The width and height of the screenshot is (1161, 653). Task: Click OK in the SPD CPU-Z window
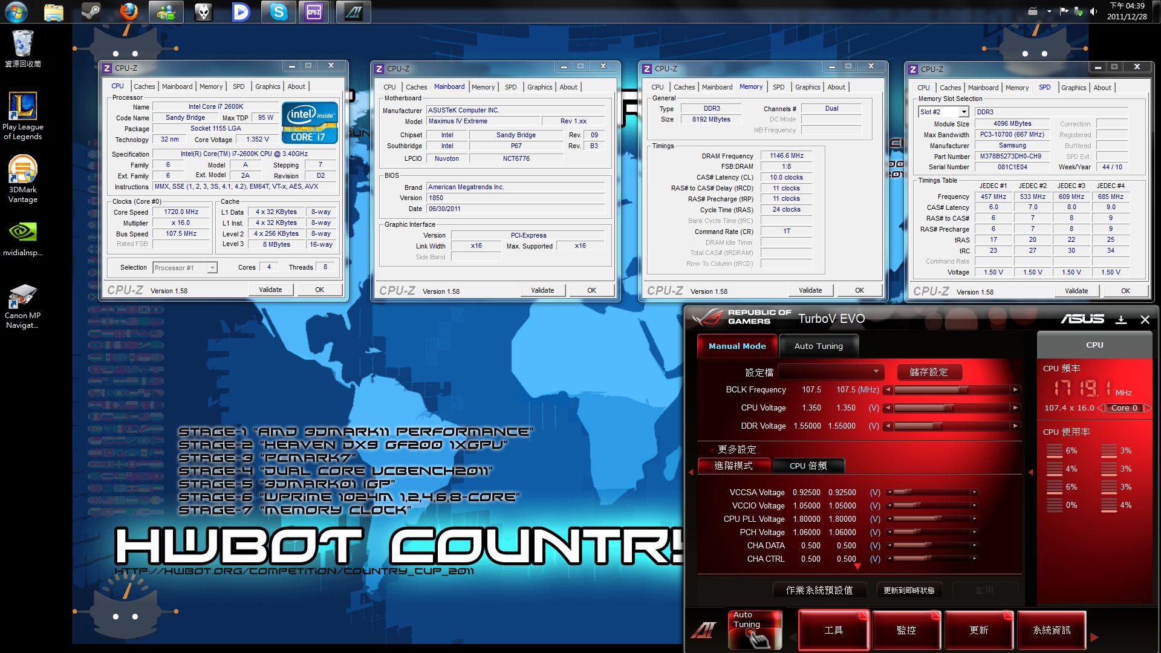click(x=1125, y=291)
